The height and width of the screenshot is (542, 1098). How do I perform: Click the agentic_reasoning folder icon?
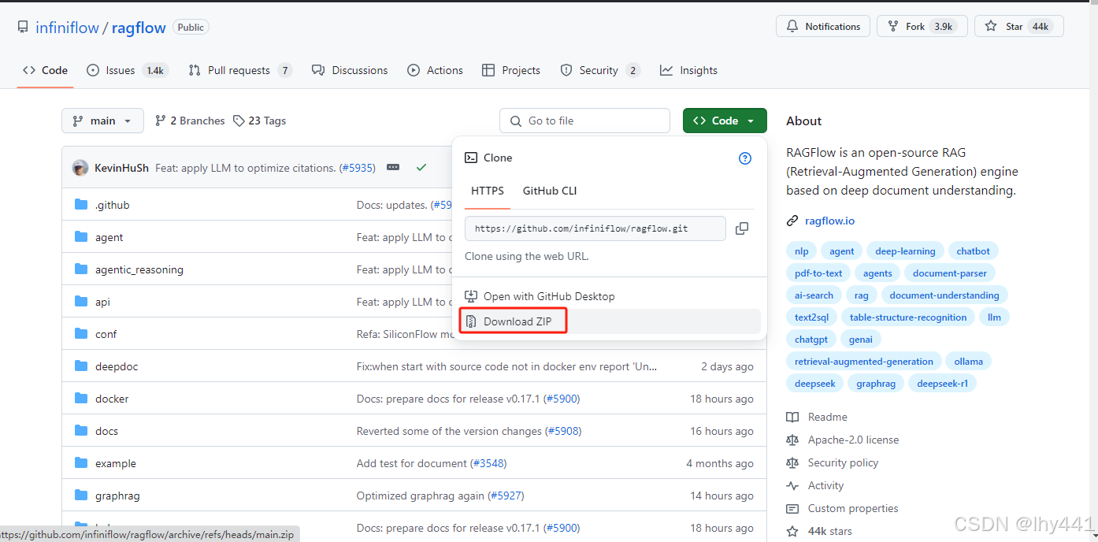click(x=81, y=269)
